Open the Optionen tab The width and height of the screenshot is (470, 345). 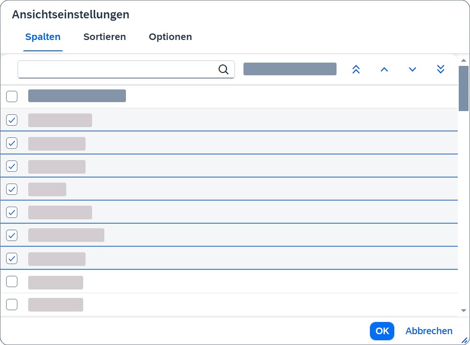170,37
